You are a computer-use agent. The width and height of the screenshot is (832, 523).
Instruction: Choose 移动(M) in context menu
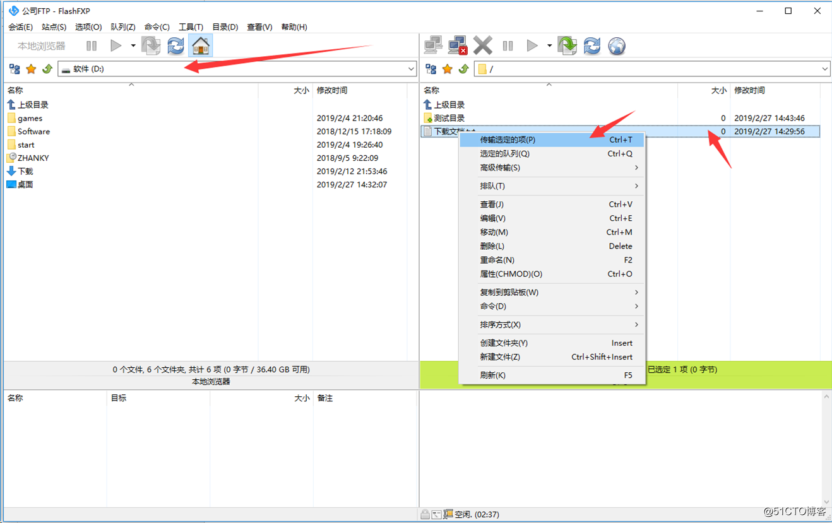(552, 232)
